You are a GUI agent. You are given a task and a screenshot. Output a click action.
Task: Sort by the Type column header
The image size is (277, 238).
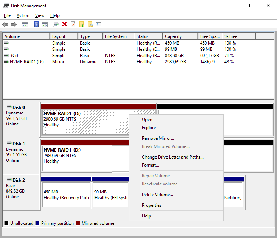[90, 36]
